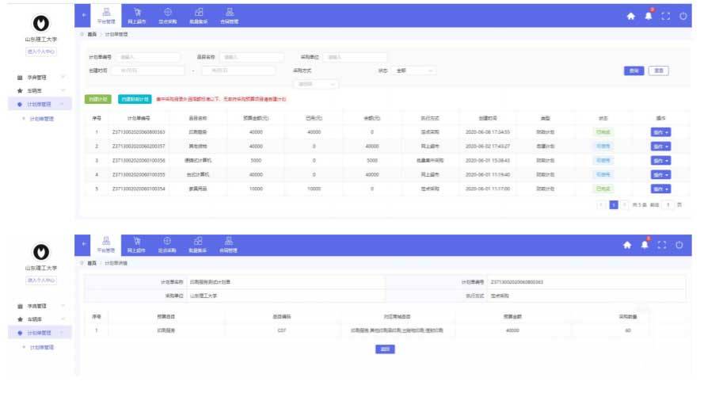Click 网上超市 cart icon in upper navigation bar
Screen dimensions: 704x412
click(137, 15)
